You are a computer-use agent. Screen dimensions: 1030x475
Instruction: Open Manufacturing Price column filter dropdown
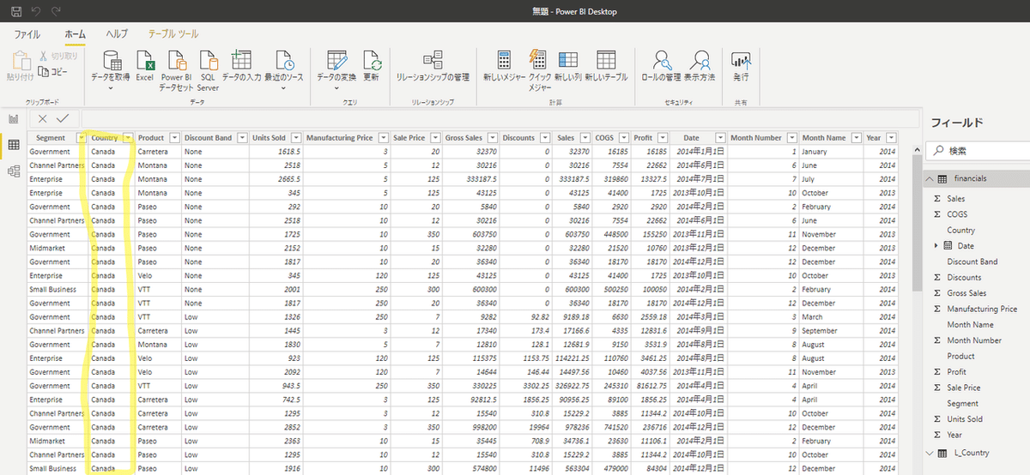click(x=382, y=138)
